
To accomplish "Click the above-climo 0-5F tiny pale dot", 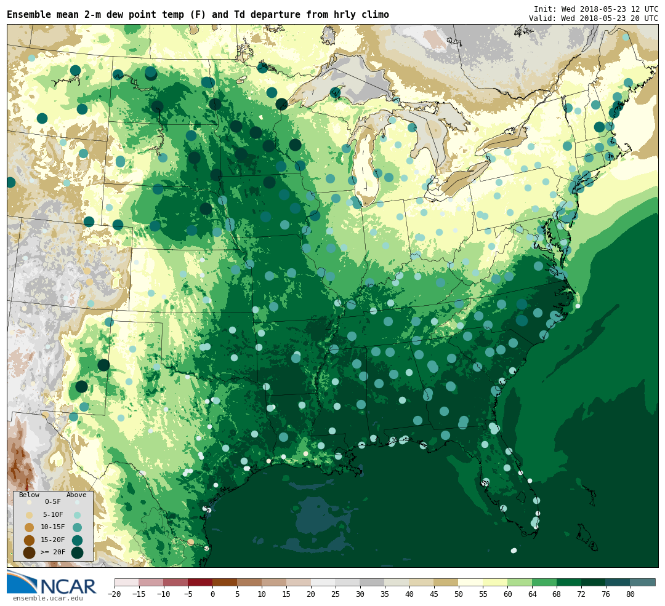I will coord(77,502).
